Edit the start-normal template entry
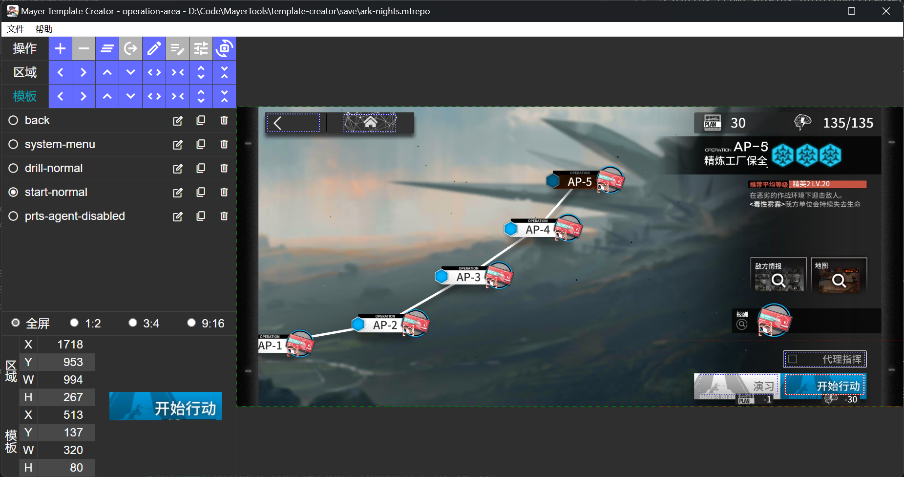This screenshot has height=477, width=904. 178,193
